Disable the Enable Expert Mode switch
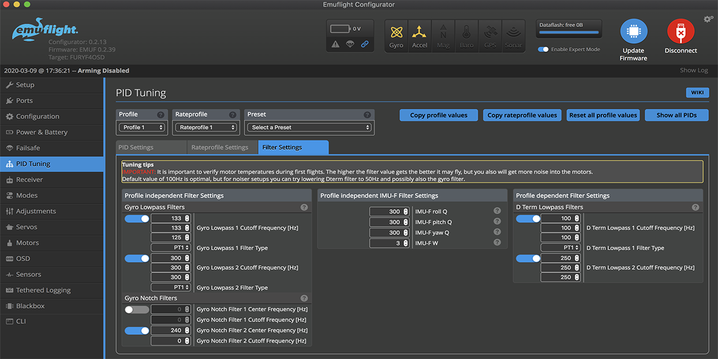Image resolution: width=718 pixels, height=359 pixels. (x=543, y=49)
